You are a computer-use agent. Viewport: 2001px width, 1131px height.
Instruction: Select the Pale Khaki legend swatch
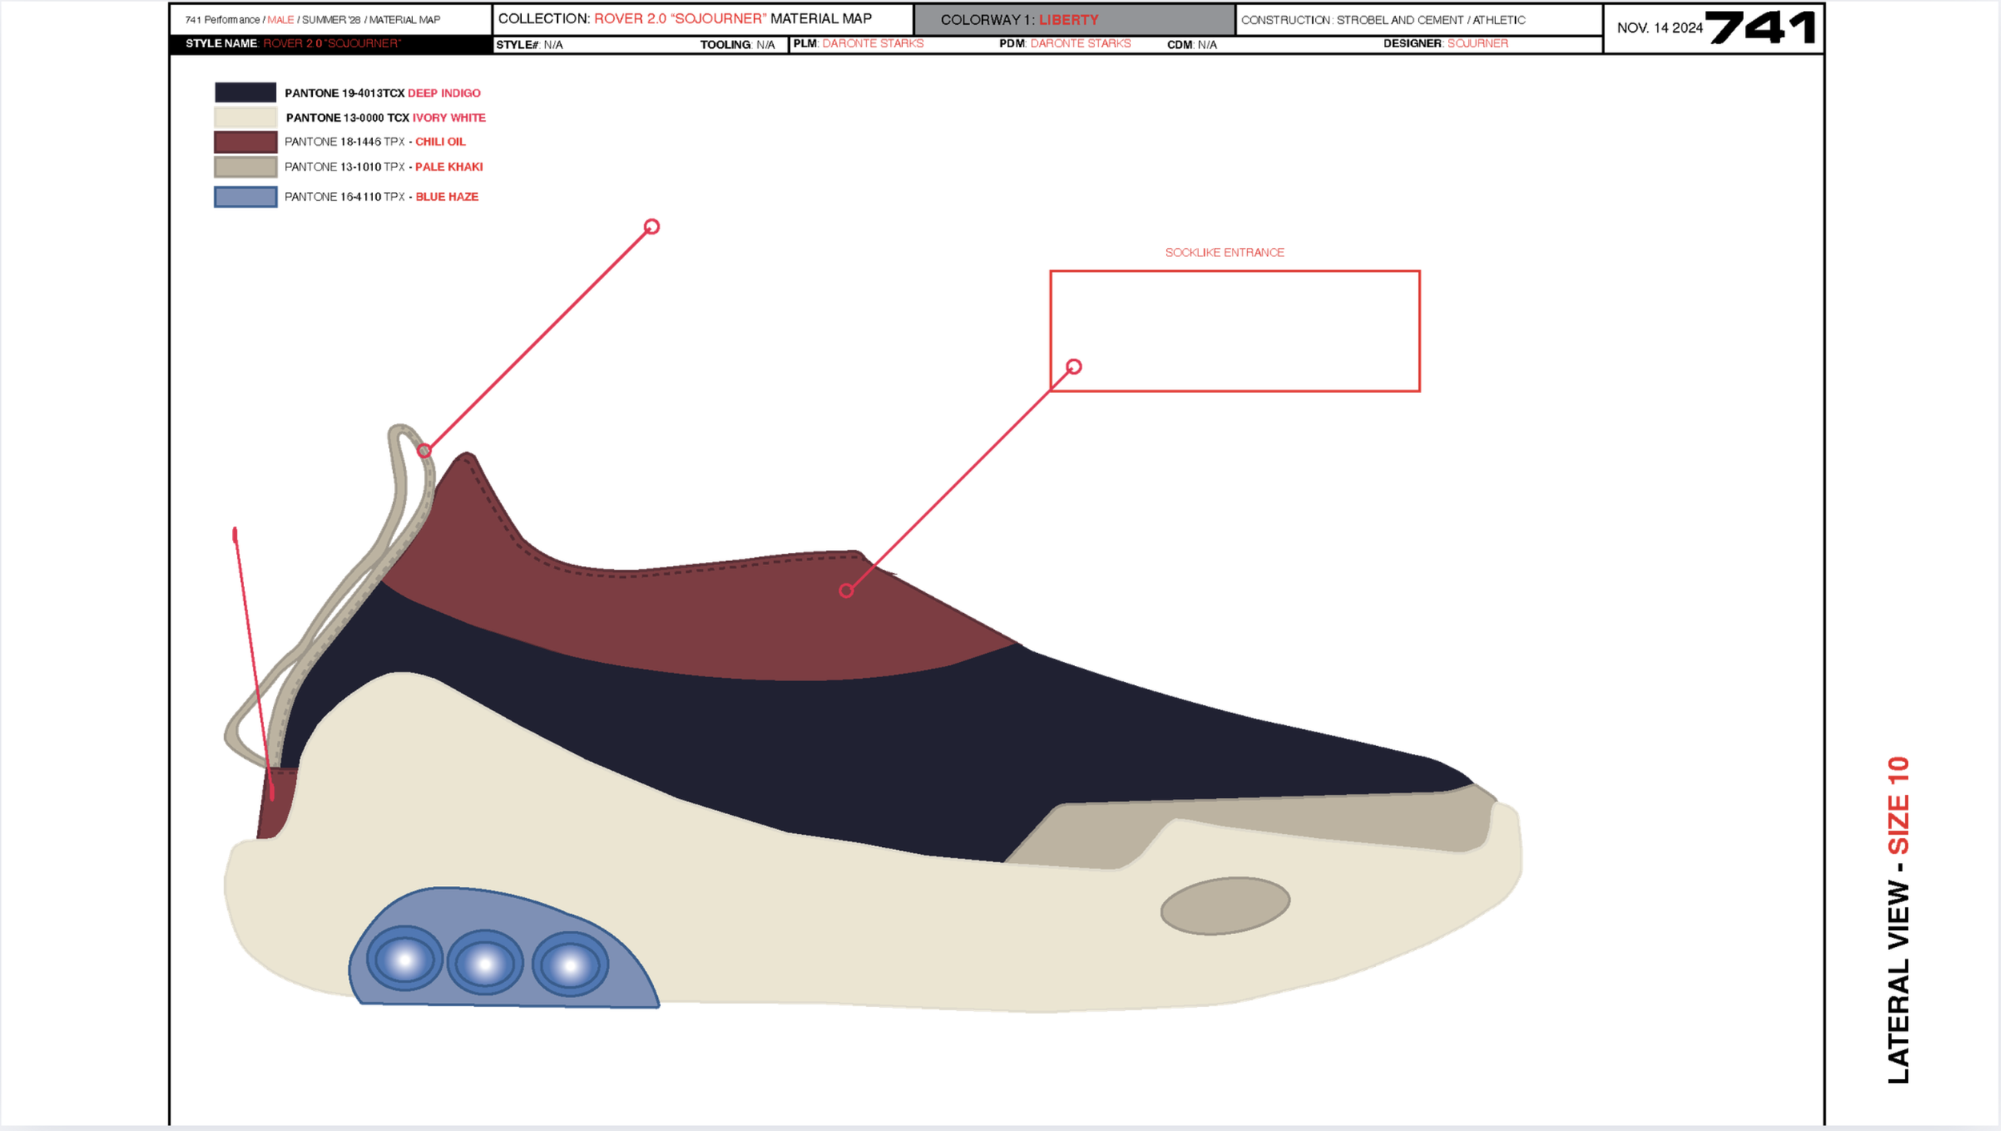point(245,167)
